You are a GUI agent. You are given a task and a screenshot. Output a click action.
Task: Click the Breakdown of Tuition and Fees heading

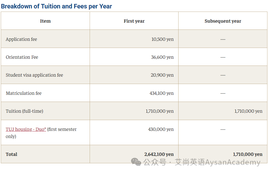pyautogui.click(x=56, y=6)
